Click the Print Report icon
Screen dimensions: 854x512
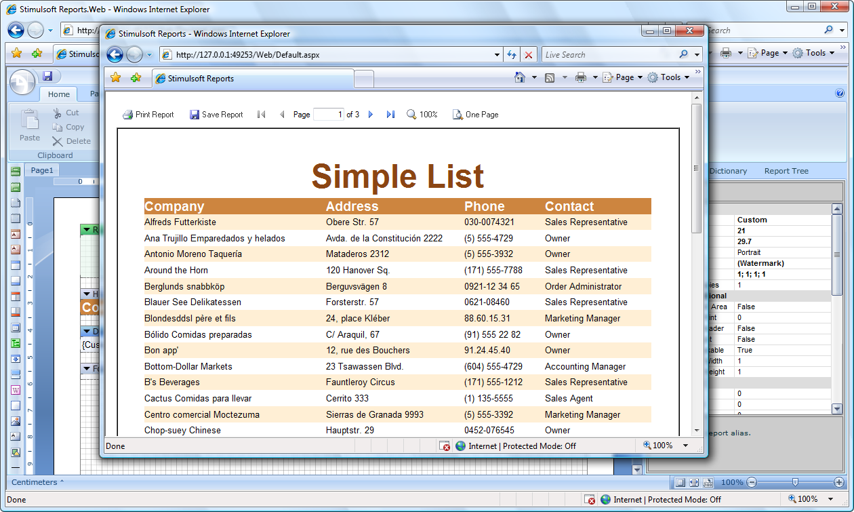(x=127, y=115)
